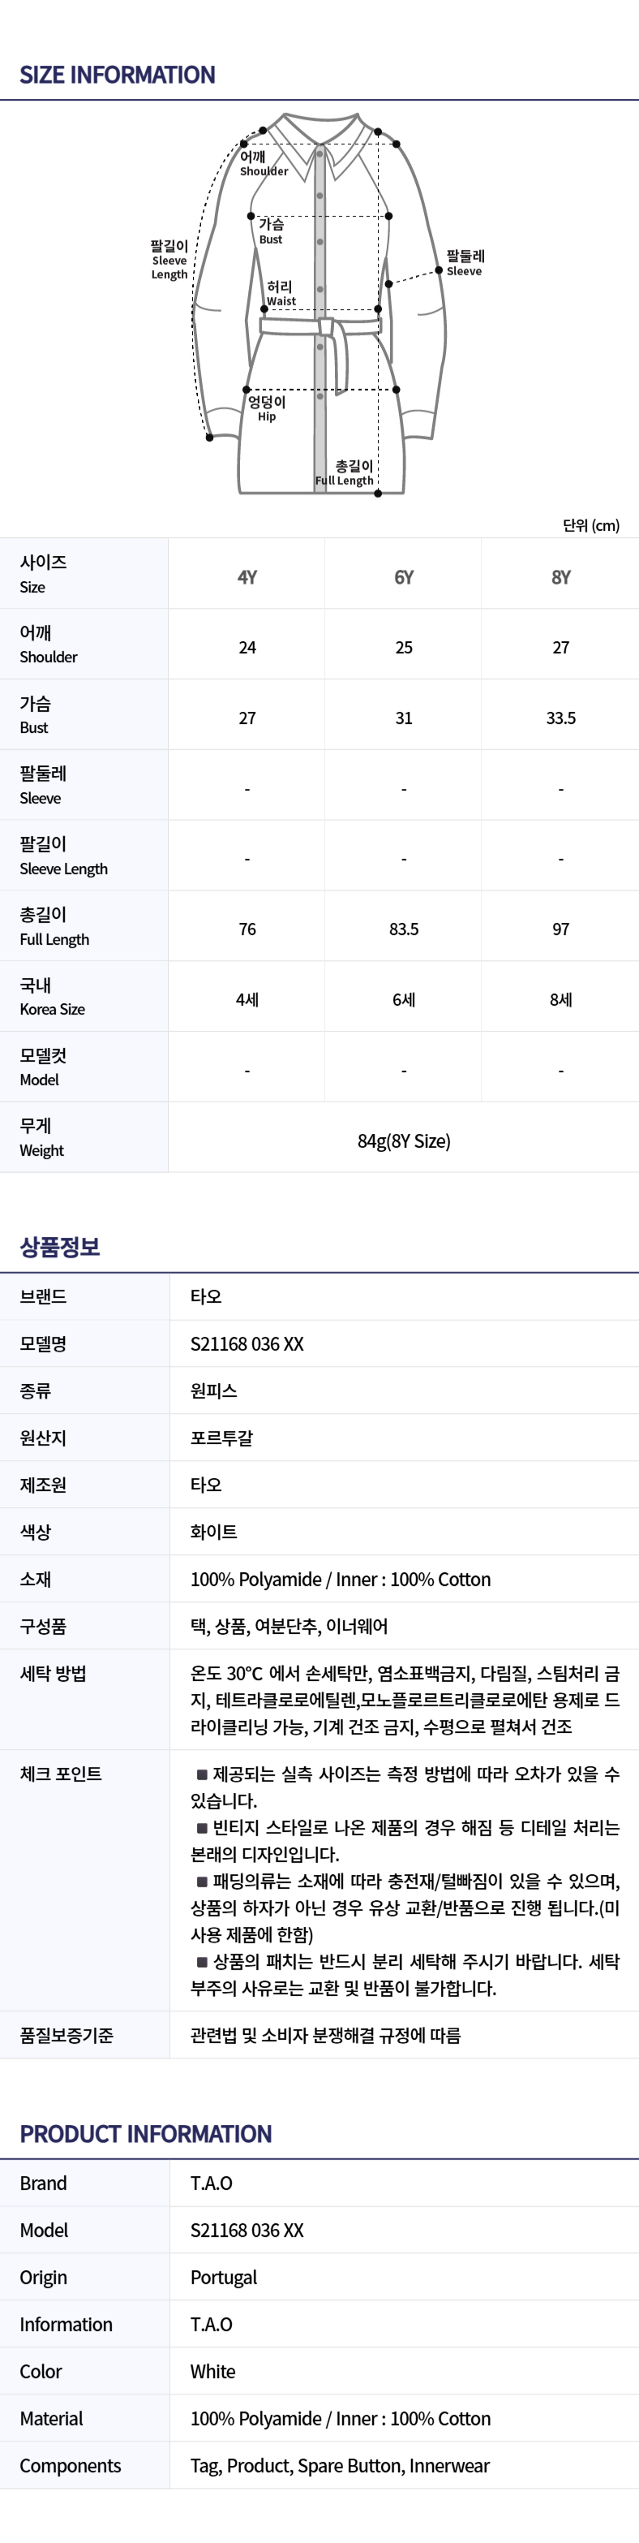Click the SIZE INFORMATION heading
The height and width of the screenshot is (2543, 639).
[118, 75]
